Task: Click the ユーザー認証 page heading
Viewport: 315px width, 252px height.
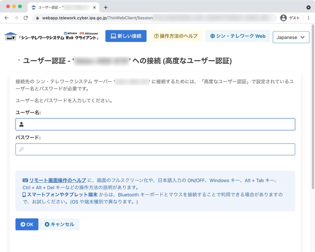Action: 127,61
